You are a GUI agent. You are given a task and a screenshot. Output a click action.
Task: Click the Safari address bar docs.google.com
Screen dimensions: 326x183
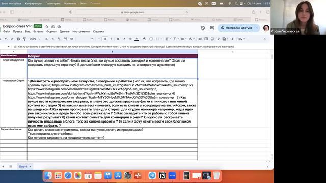pos(132,12)
